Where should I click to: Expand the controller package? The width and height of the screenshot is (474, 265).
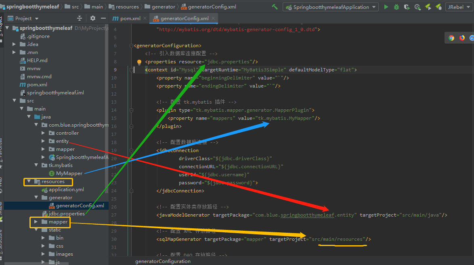click(x=43, y=133)
